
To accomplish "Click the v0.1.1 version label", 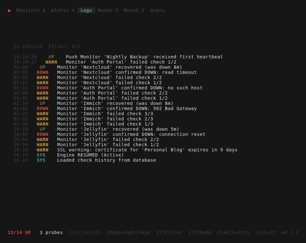I will point(290,233).
